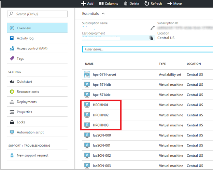Click the Move arrow button

(x=174, y=4)
